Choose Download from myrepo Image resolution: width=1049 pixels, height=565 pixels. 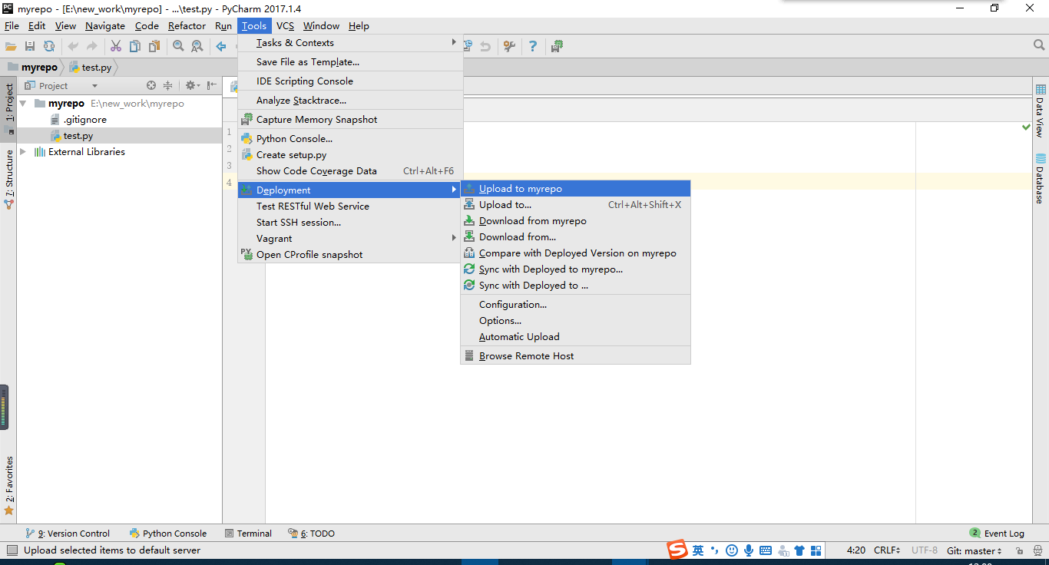[x=575, y=221]
